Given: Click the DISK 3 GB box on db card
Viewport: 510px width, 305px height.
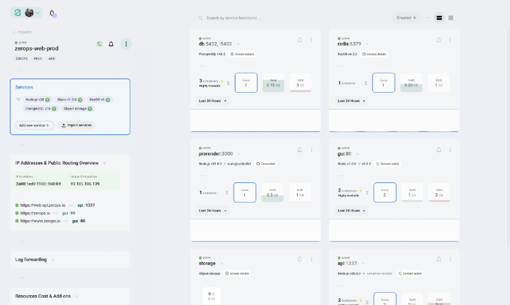Looking at the screenshot, I should click(300, 82).
